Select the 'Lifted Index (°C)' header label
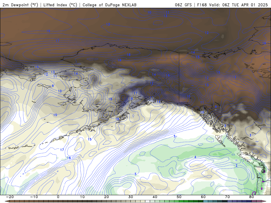Image resolution: width=271 pixels, height=203 pixels. (60, 5)
